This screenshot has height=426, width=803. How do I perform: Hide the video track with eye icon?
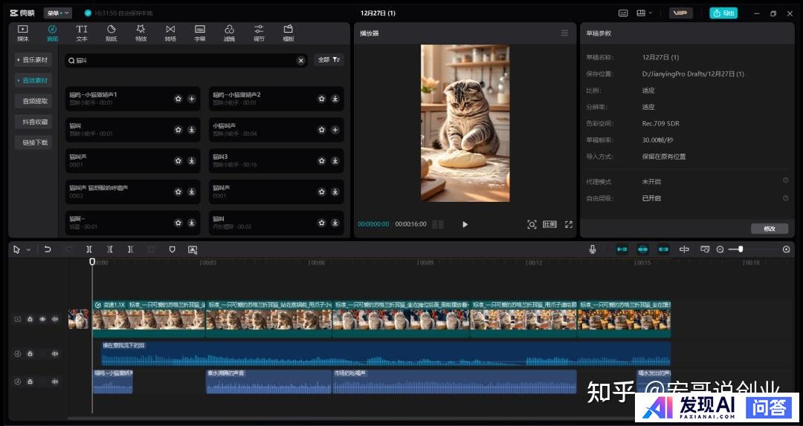[x=42, y=319]
